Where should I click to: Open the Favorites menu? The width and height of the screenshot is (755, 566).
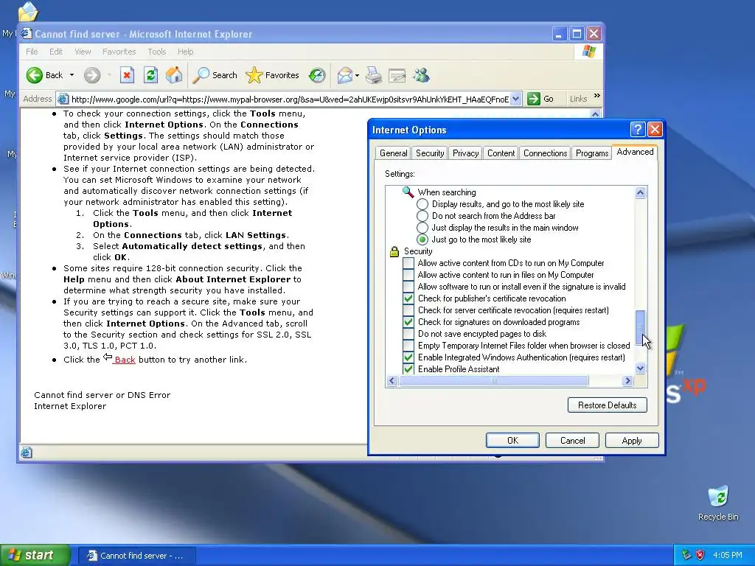[x=119, y=52]
